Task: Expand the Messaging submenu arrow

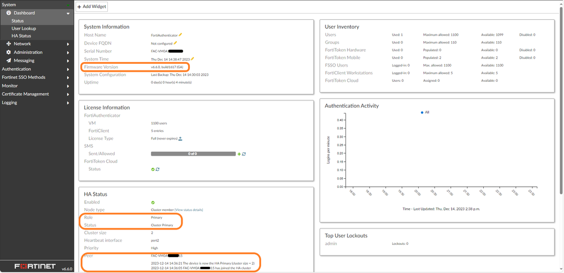Action: (x=68, y=61)
